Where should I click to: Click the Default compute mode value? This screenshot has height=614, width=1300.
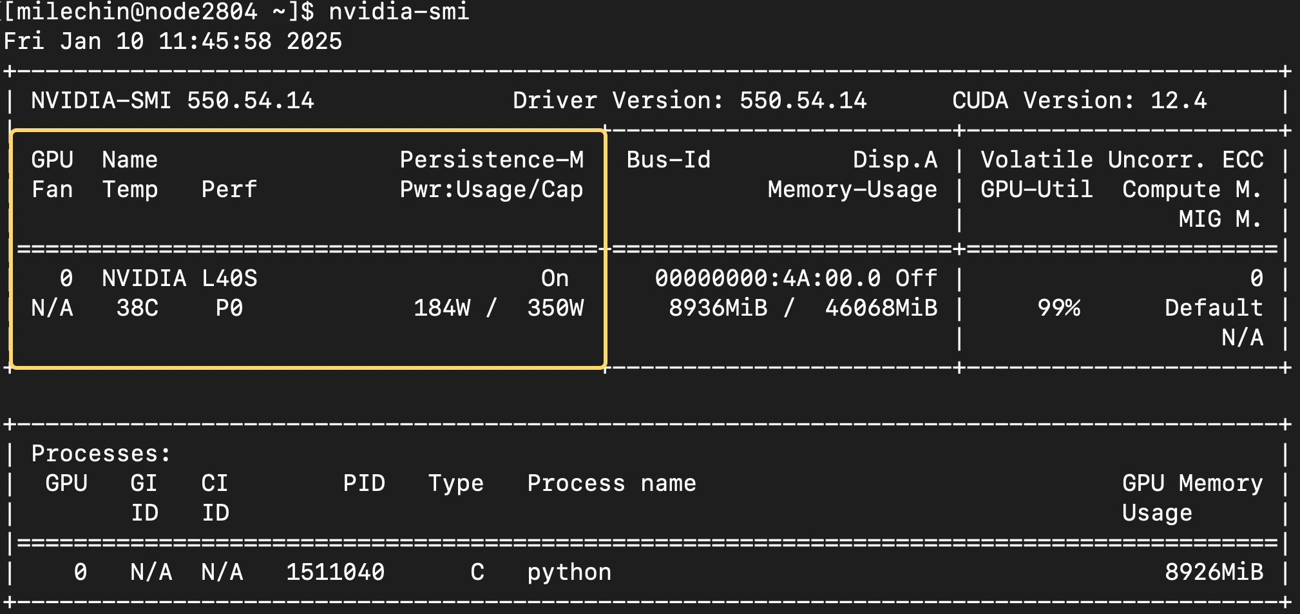click(1214, 308)
